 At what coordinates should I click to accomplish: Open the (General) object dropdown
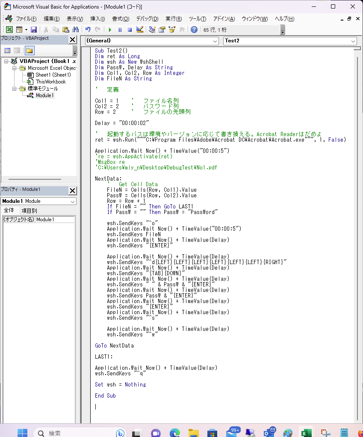(215, 41)
